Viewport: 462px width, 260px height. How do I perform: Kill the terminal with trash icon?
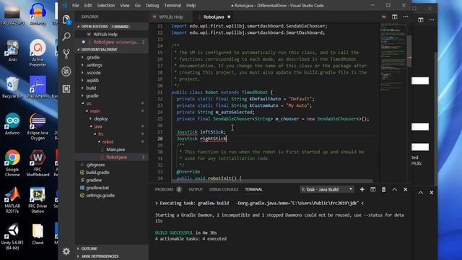coord(383,189)
